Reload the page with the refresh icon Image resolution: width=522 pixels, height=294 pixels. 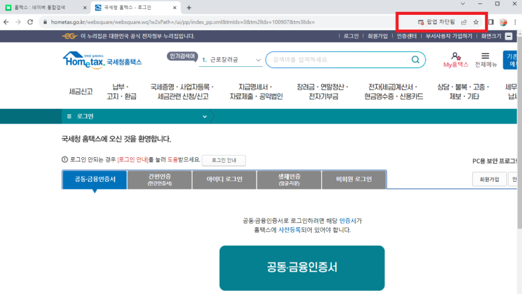30,22
